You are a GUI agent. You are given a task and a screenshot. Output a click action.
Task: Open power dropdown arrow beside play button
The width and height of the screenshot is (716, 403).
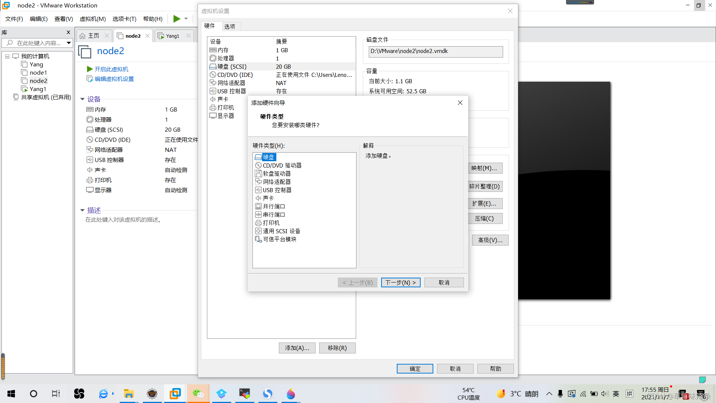pyautogui.click(x=186, y=19)
